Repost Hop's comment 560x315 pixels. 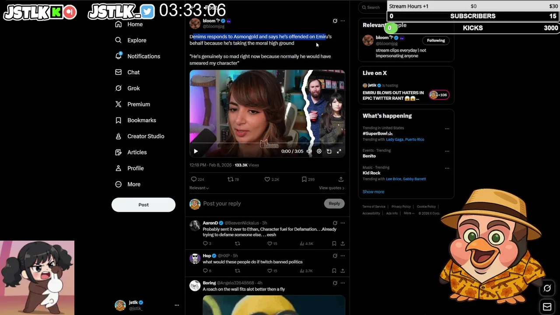(x=238, y=271)
